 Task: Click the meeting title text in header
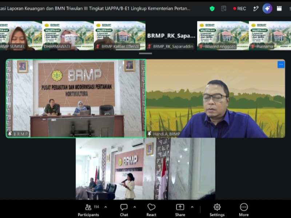(x=95, y=8)
